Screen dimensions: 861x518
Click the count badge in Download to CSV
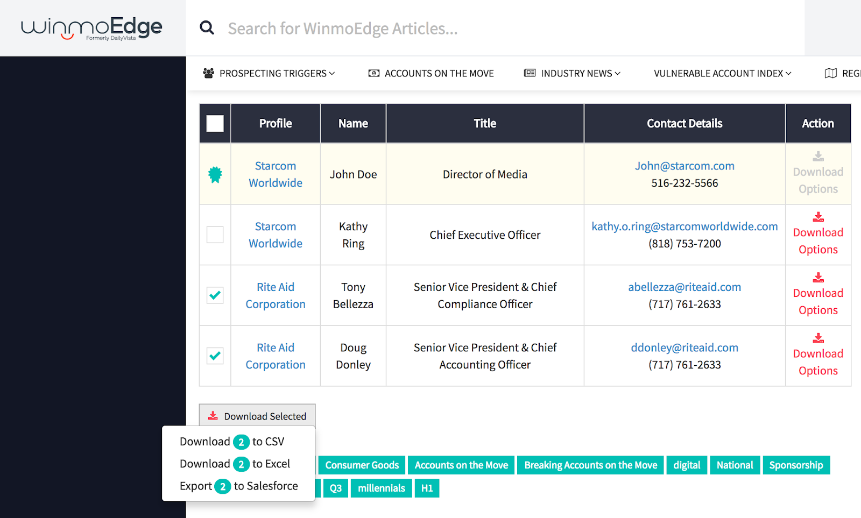click(x=241, y=442)
